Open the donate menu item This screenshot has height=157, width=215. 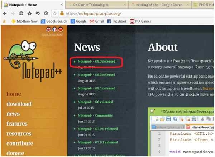tap(15, 153)
